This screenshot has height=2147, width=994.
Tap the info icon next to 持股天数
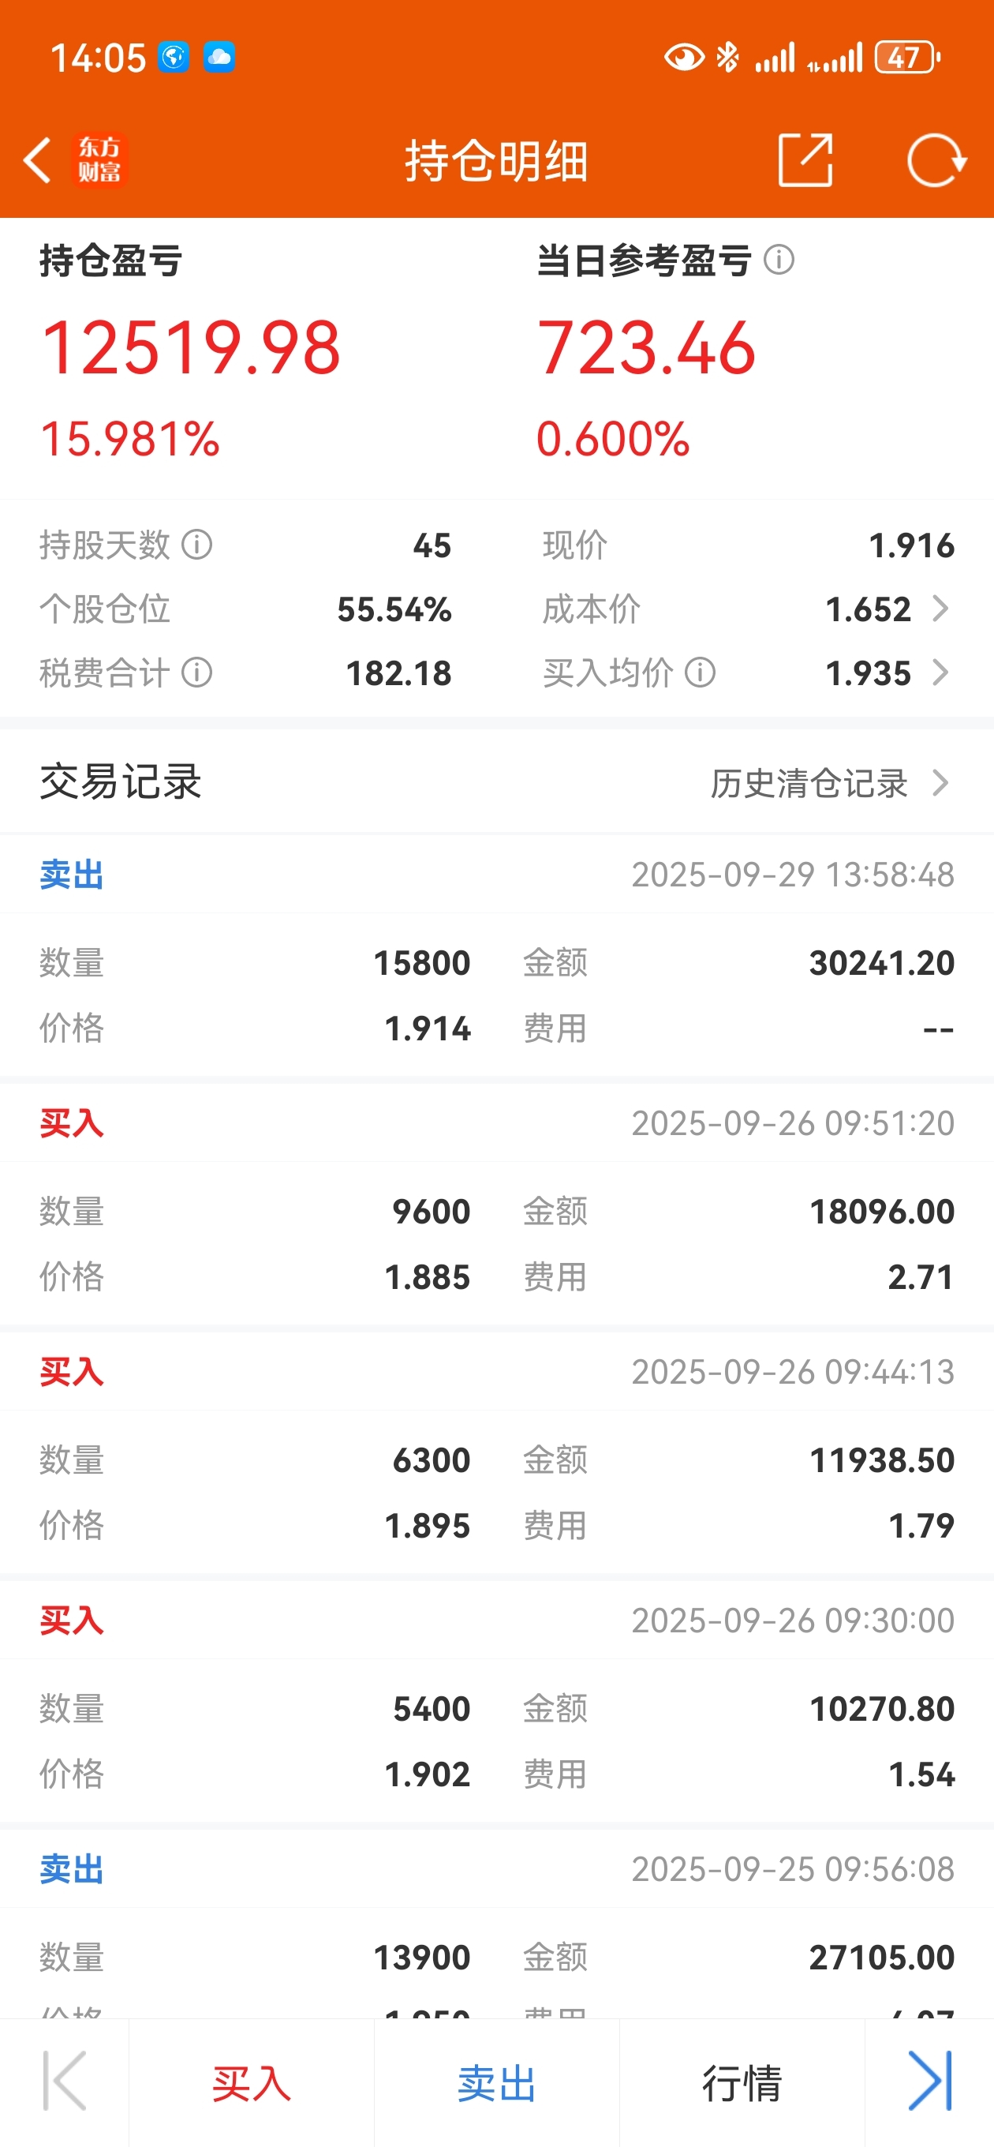[x=197, y=545]
